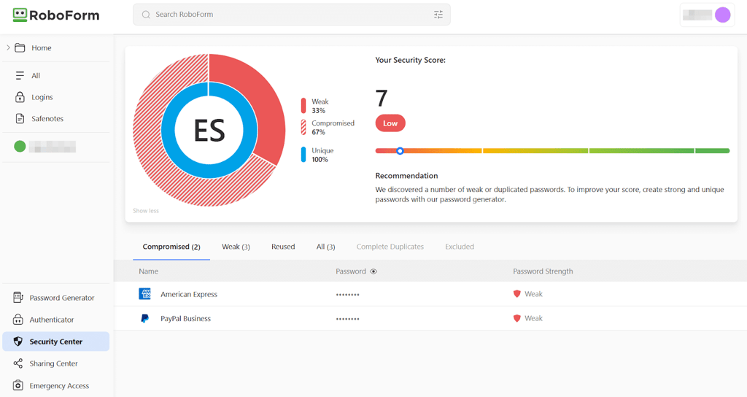Click the Safenotes document icon
747x397 pixels.
click(20, 119)
